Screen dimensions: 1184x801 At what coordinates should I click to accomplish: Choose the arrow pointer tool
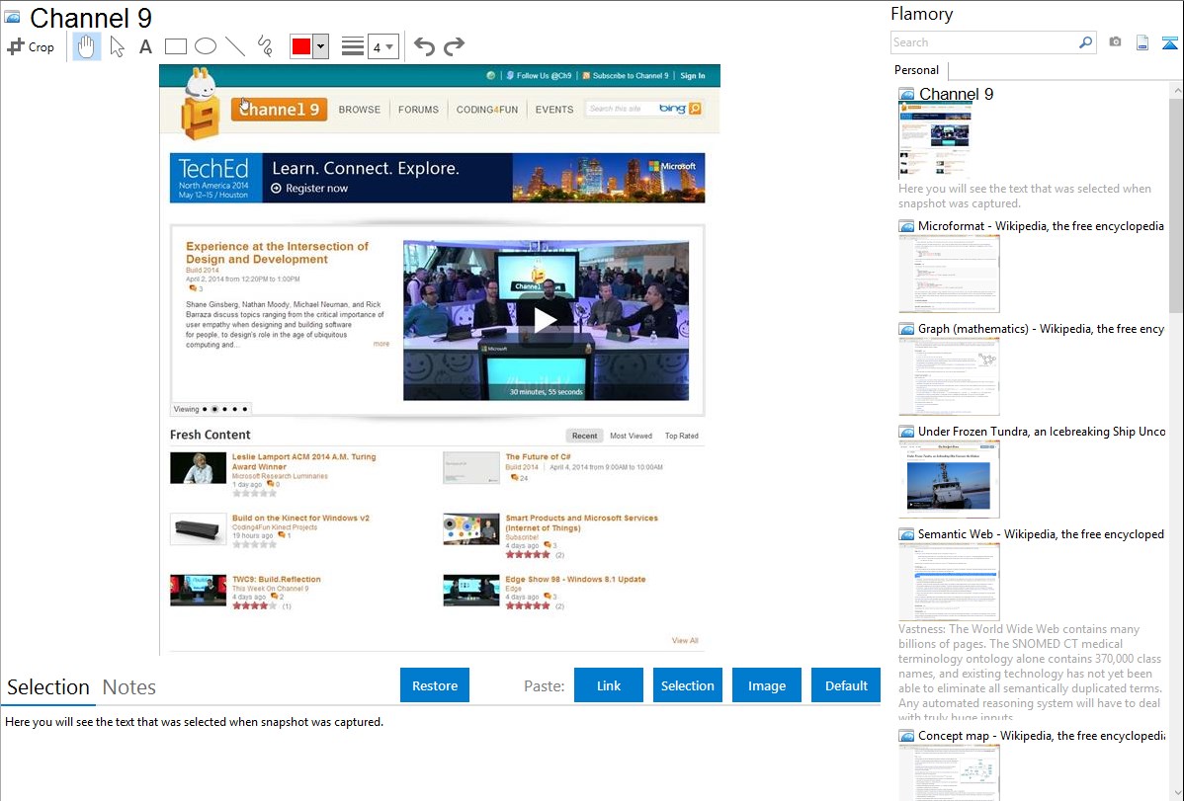117,46
